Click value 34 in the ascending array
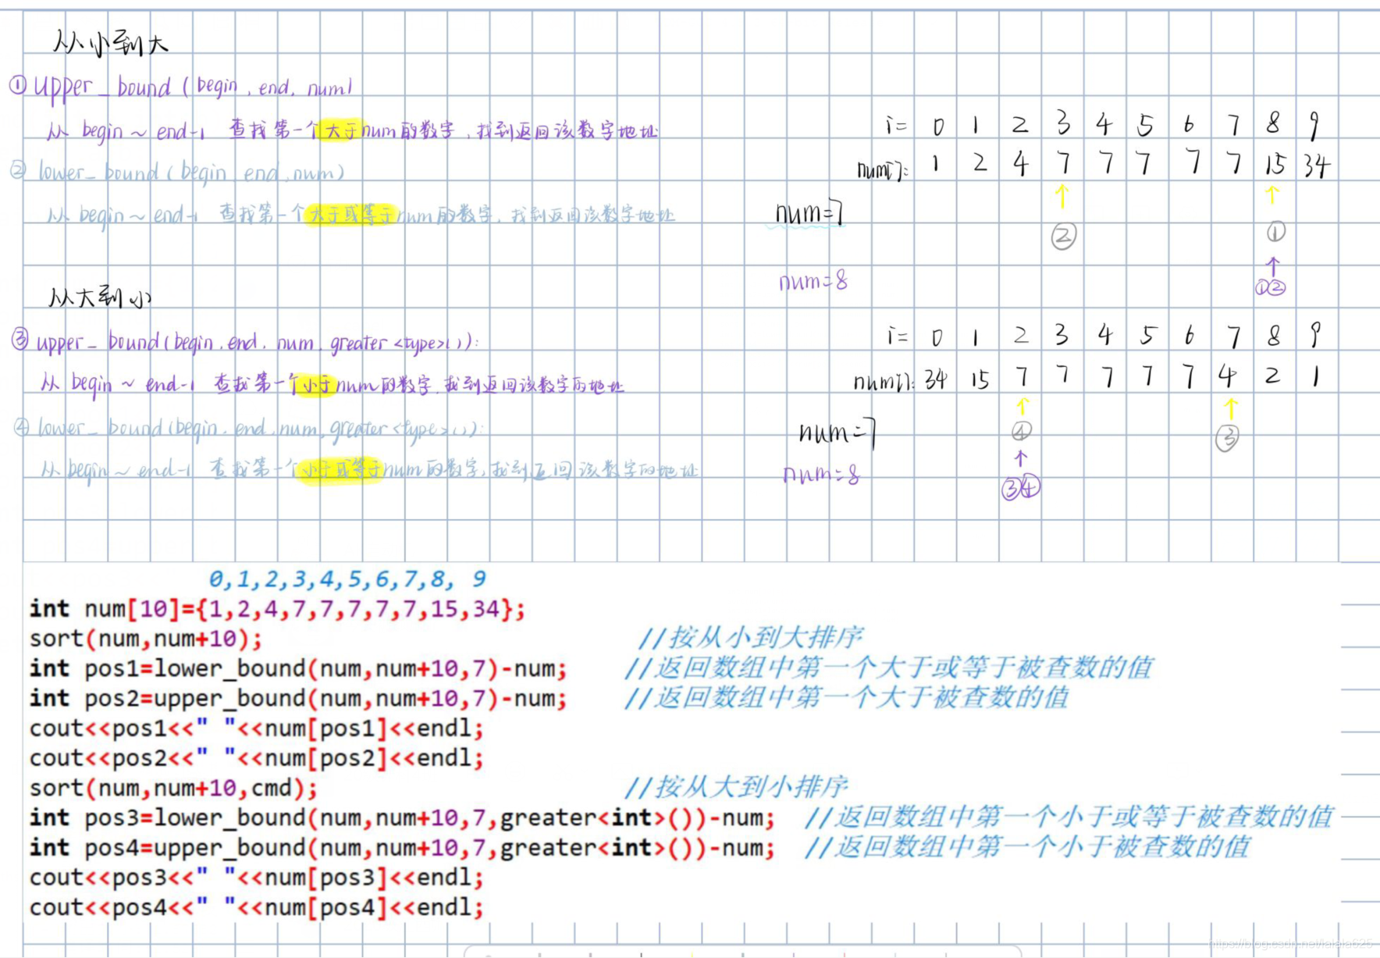1380x958 pixels. (x=1317, y=166)
